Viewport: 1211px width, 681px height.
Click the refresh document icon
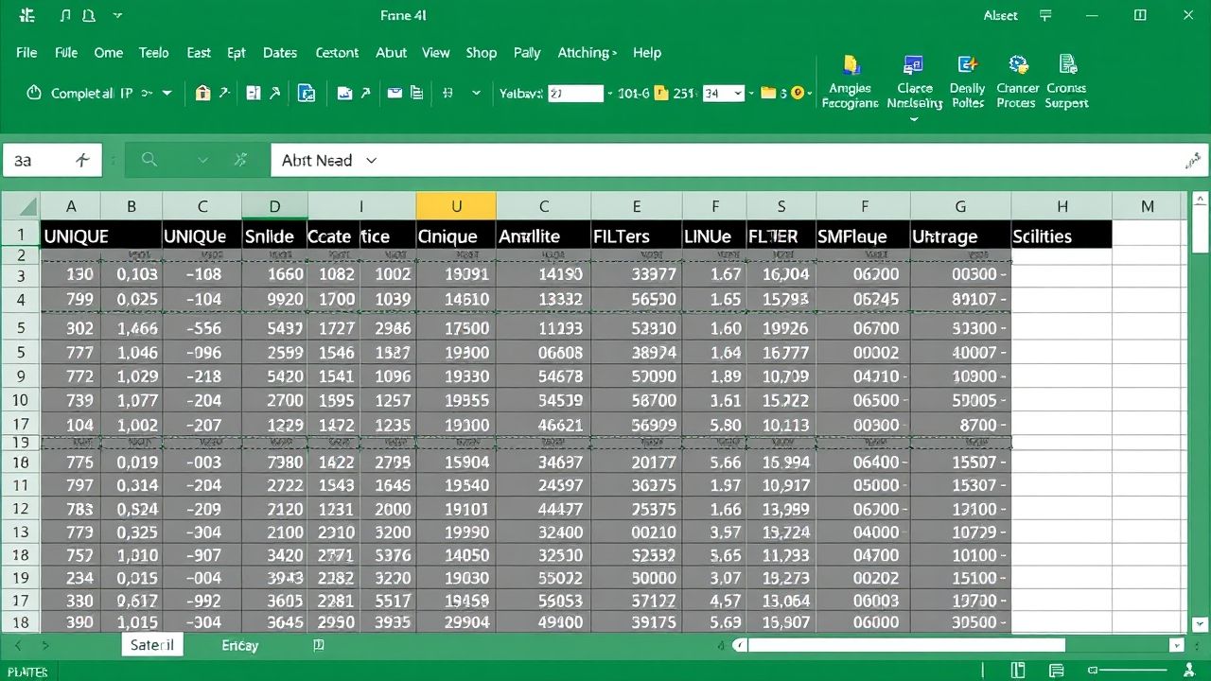(x=307, y=93)
